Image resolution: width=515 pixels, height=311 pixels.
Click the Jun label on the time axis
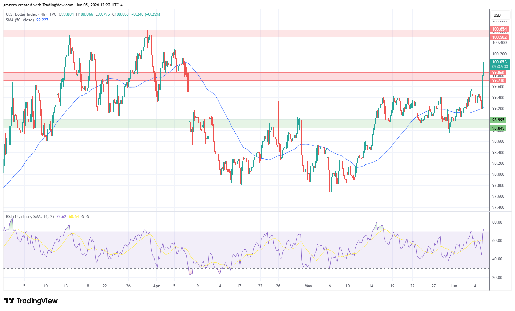454,286
